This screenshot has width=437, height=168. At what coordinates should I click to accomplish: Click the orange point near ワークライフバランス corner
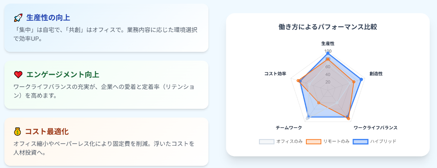click(x=349, y=119)
